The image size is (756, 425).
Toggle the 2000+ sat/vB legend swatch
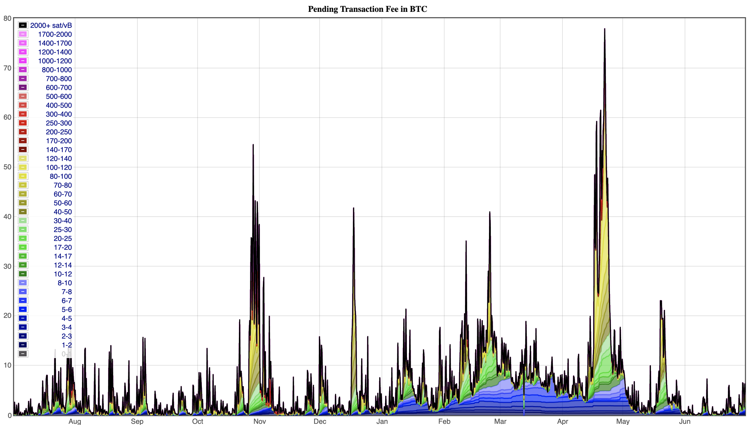[x=23, y=25]
